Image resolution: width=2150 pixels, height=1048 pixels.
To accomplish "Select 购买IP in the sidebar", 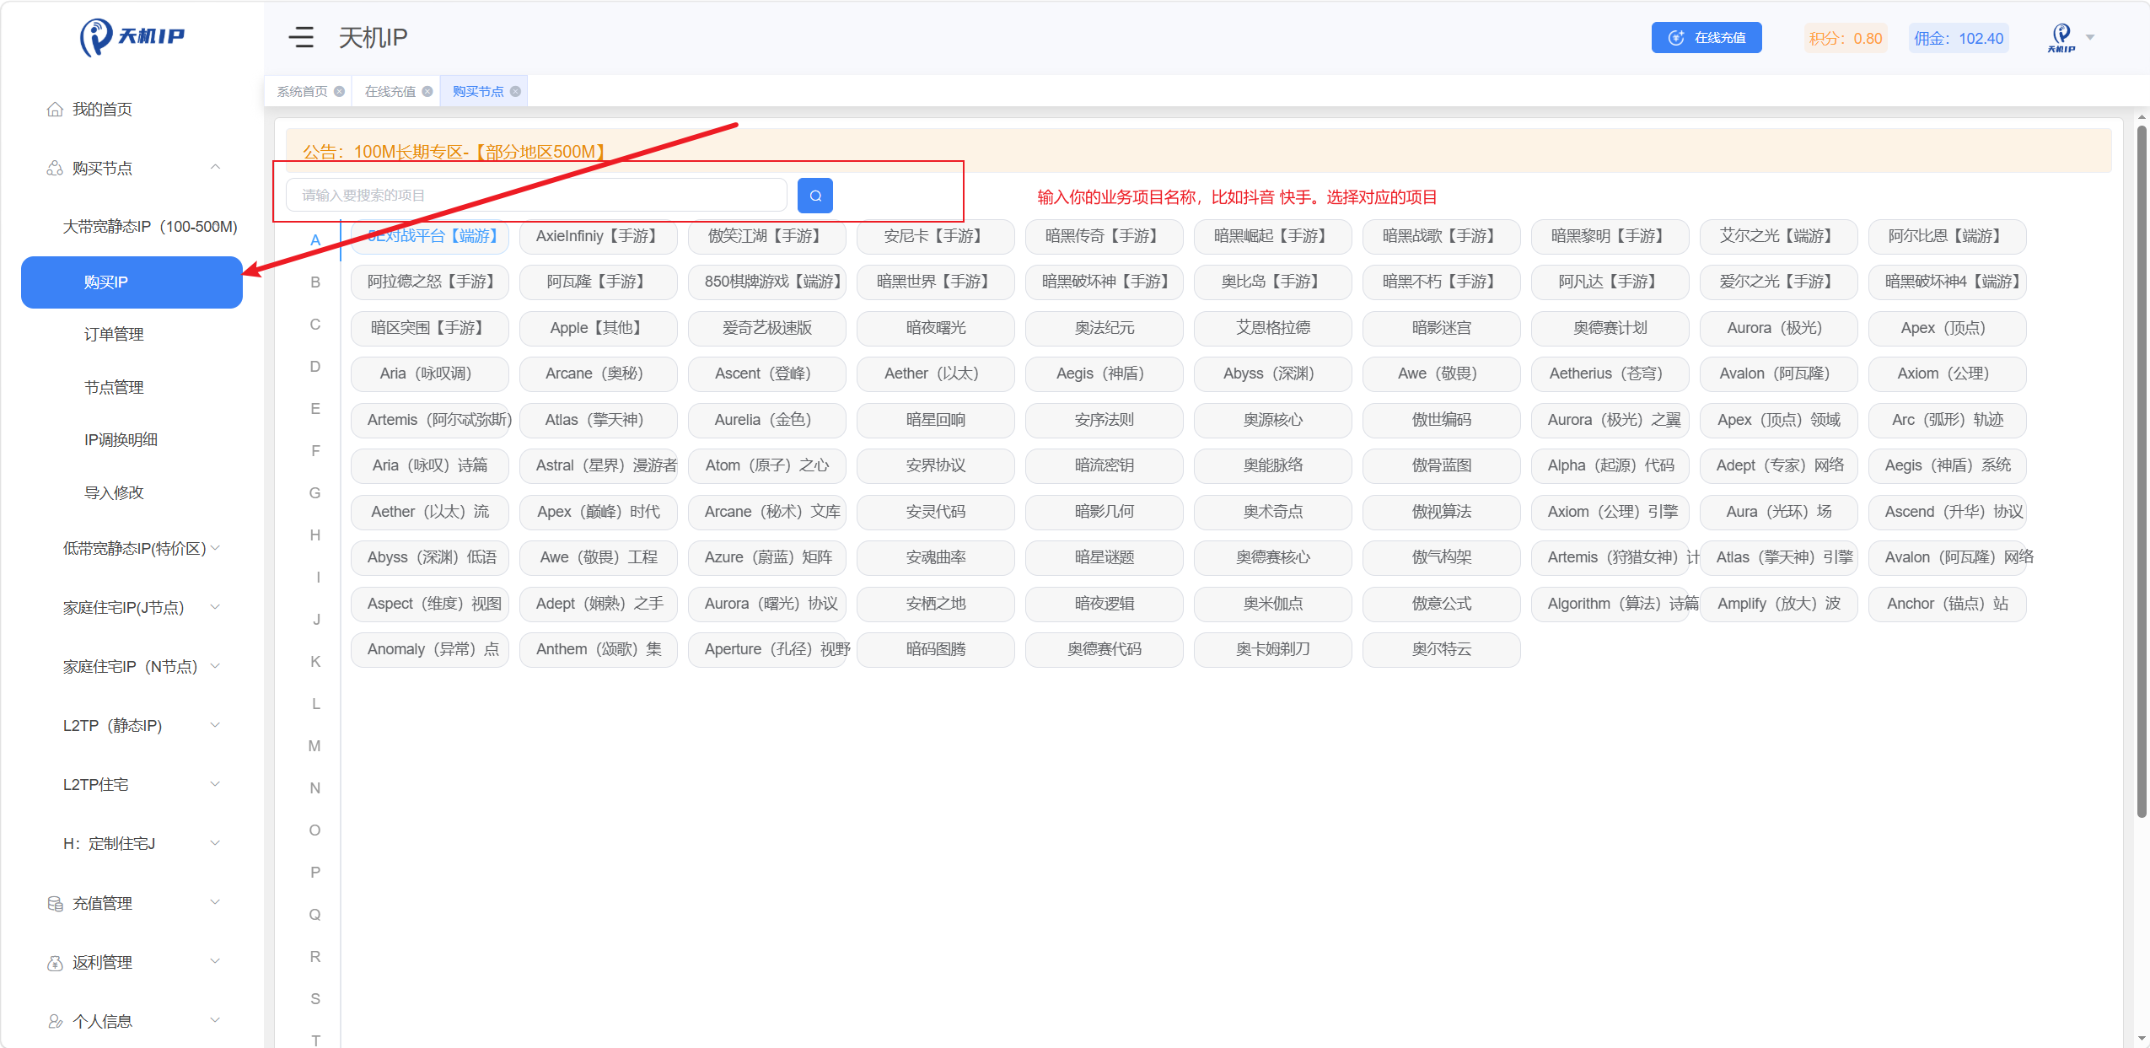I will (132, 282).
